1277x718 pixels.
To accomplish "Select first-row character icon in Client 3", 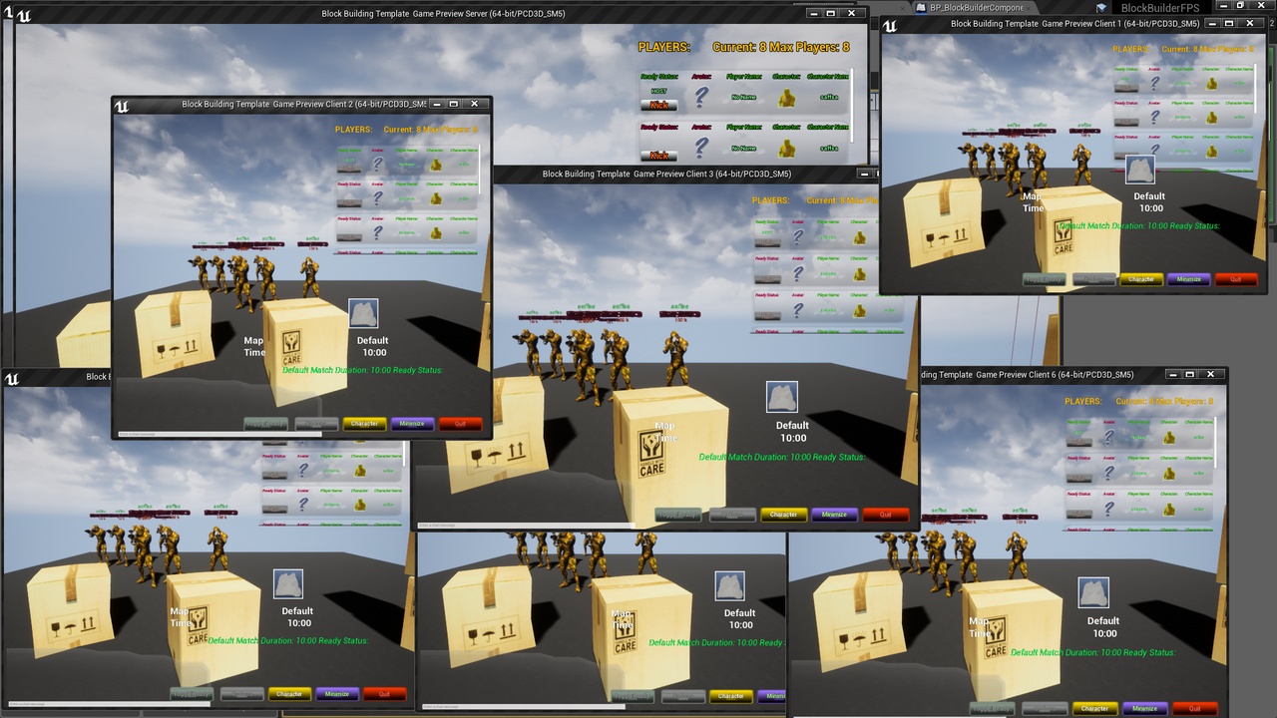I will point(859,238).
